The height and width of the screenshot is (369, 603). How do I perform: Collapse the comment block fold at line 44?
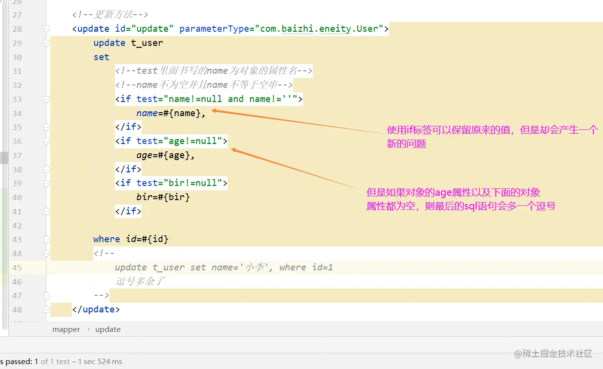46,253
